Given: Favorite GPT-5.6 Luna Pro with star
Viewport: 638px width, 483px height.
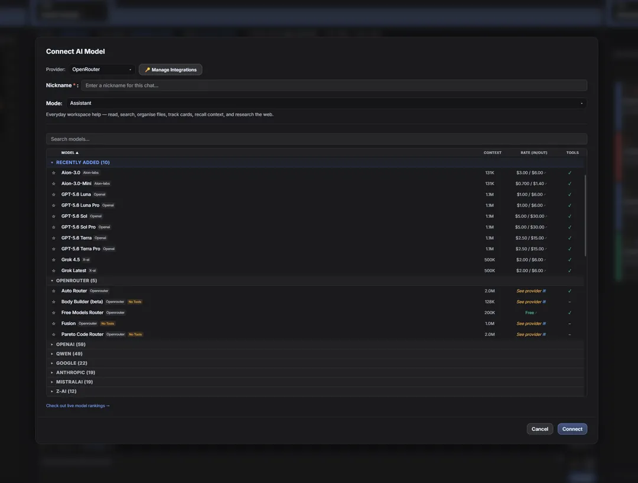Looking at the screenshot, I should (54, 205).
